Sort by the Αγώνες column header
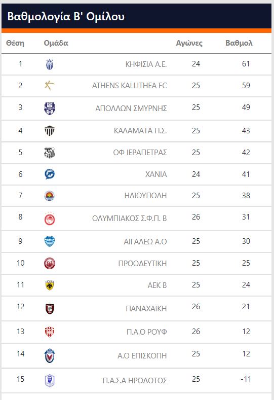 click(189, 43)
